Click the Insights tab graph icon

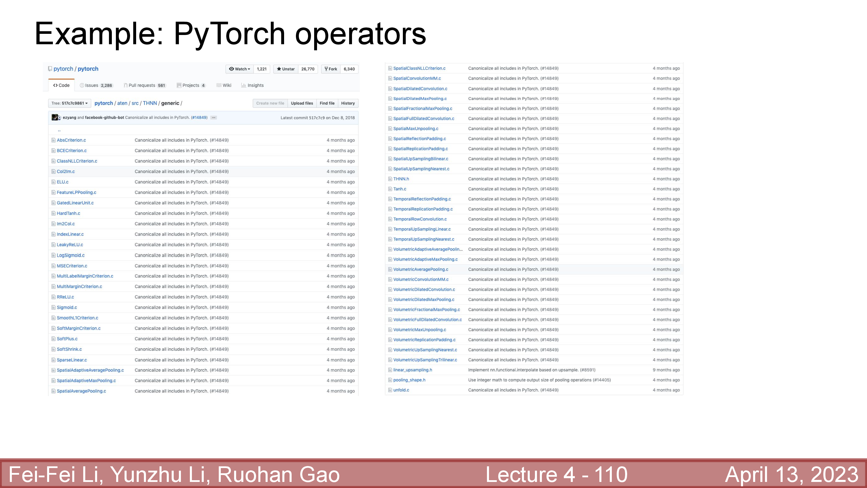pyautogui.click(x=243, y=85)
